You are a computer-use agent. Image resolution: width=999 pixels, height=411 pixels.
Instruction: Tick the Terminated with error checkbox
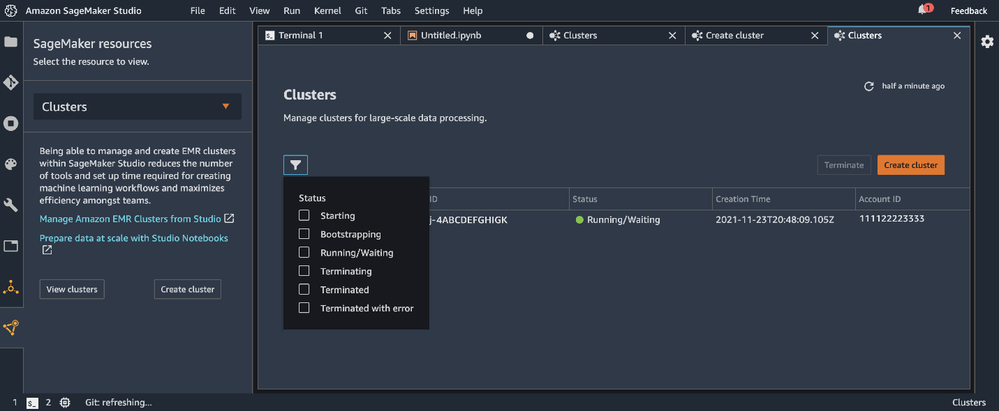click(x=304, y=308)
